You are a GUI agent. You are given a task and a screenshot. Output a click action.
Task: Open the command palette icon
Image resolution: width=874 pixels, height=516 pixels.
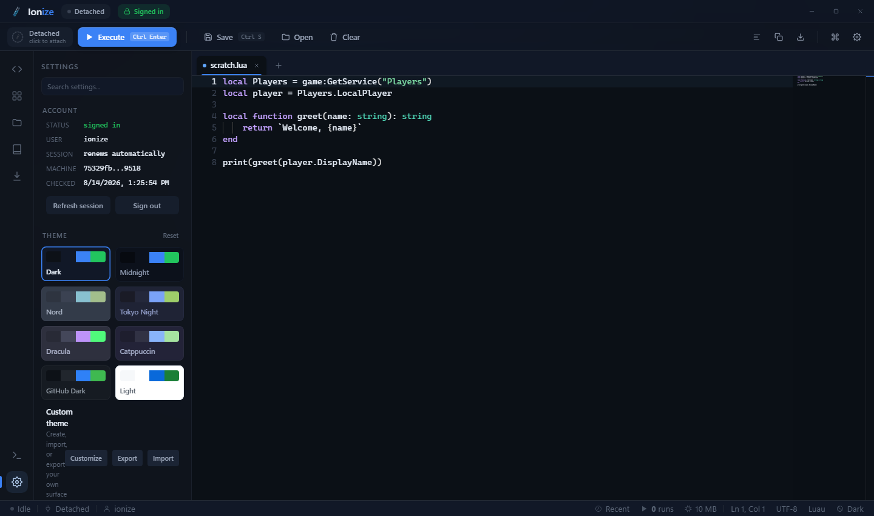(835, 37)
